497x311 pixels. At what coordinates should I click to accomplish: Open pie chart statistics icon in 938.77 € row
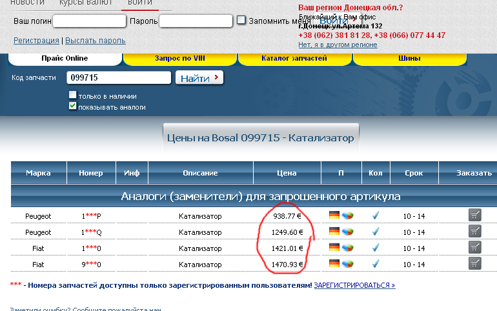348,216
